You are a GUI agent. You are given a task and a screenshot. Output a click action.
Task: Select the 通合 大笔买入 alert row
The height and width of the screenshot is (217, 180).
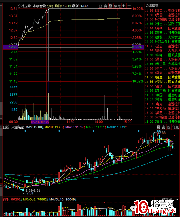click(162, 60)
